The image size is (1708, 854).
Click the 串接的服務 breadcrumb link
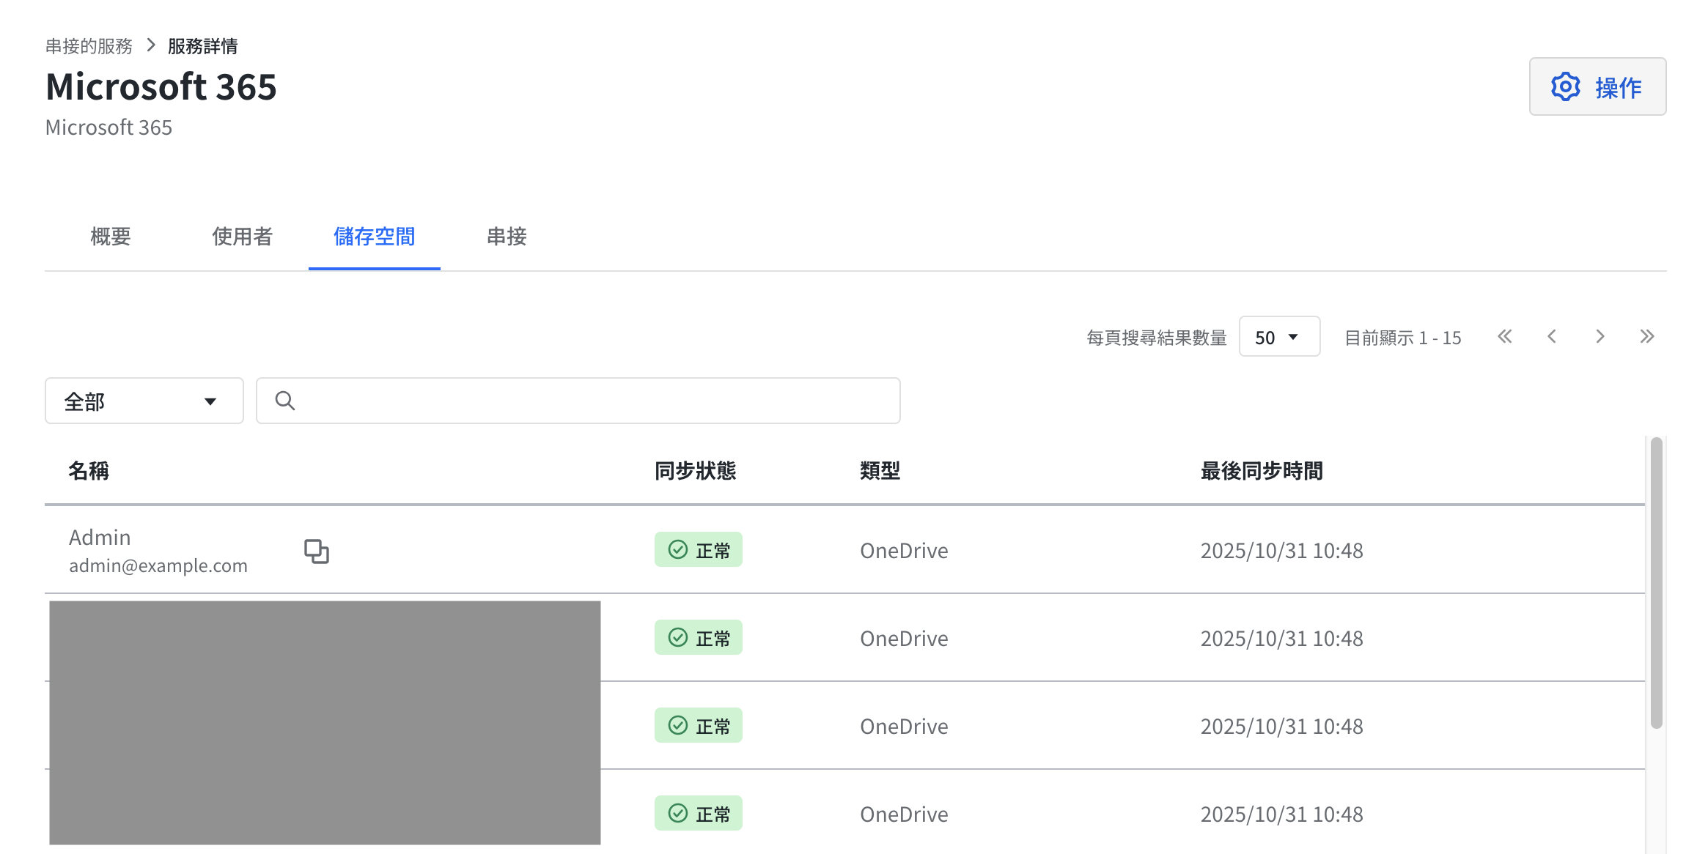89,46
